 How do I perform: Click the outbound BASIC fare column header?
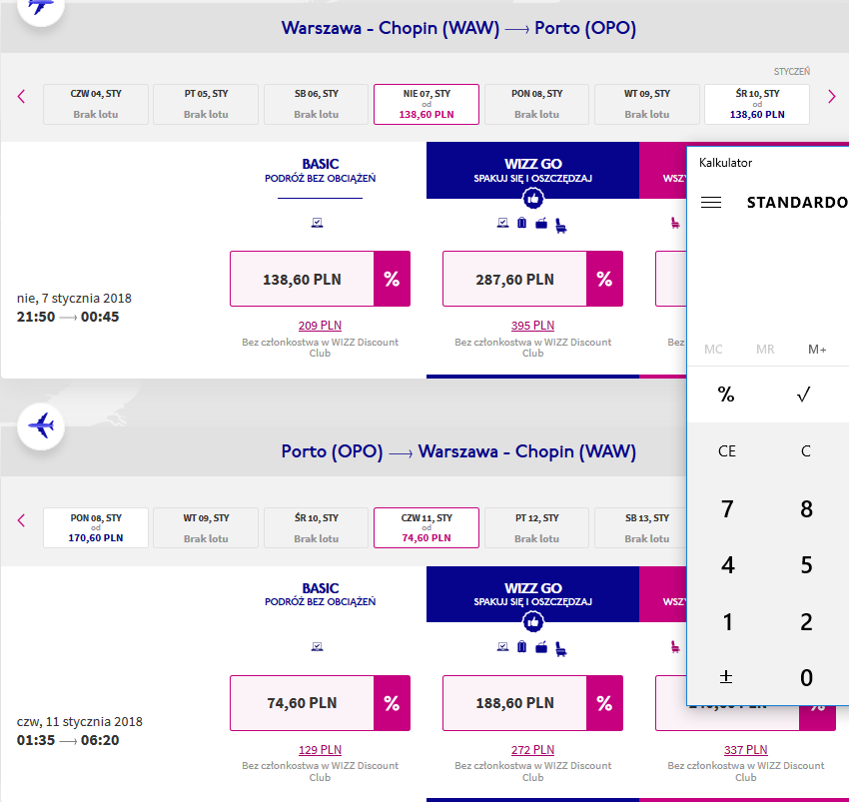pyautogui.click(x=320, y=170)
